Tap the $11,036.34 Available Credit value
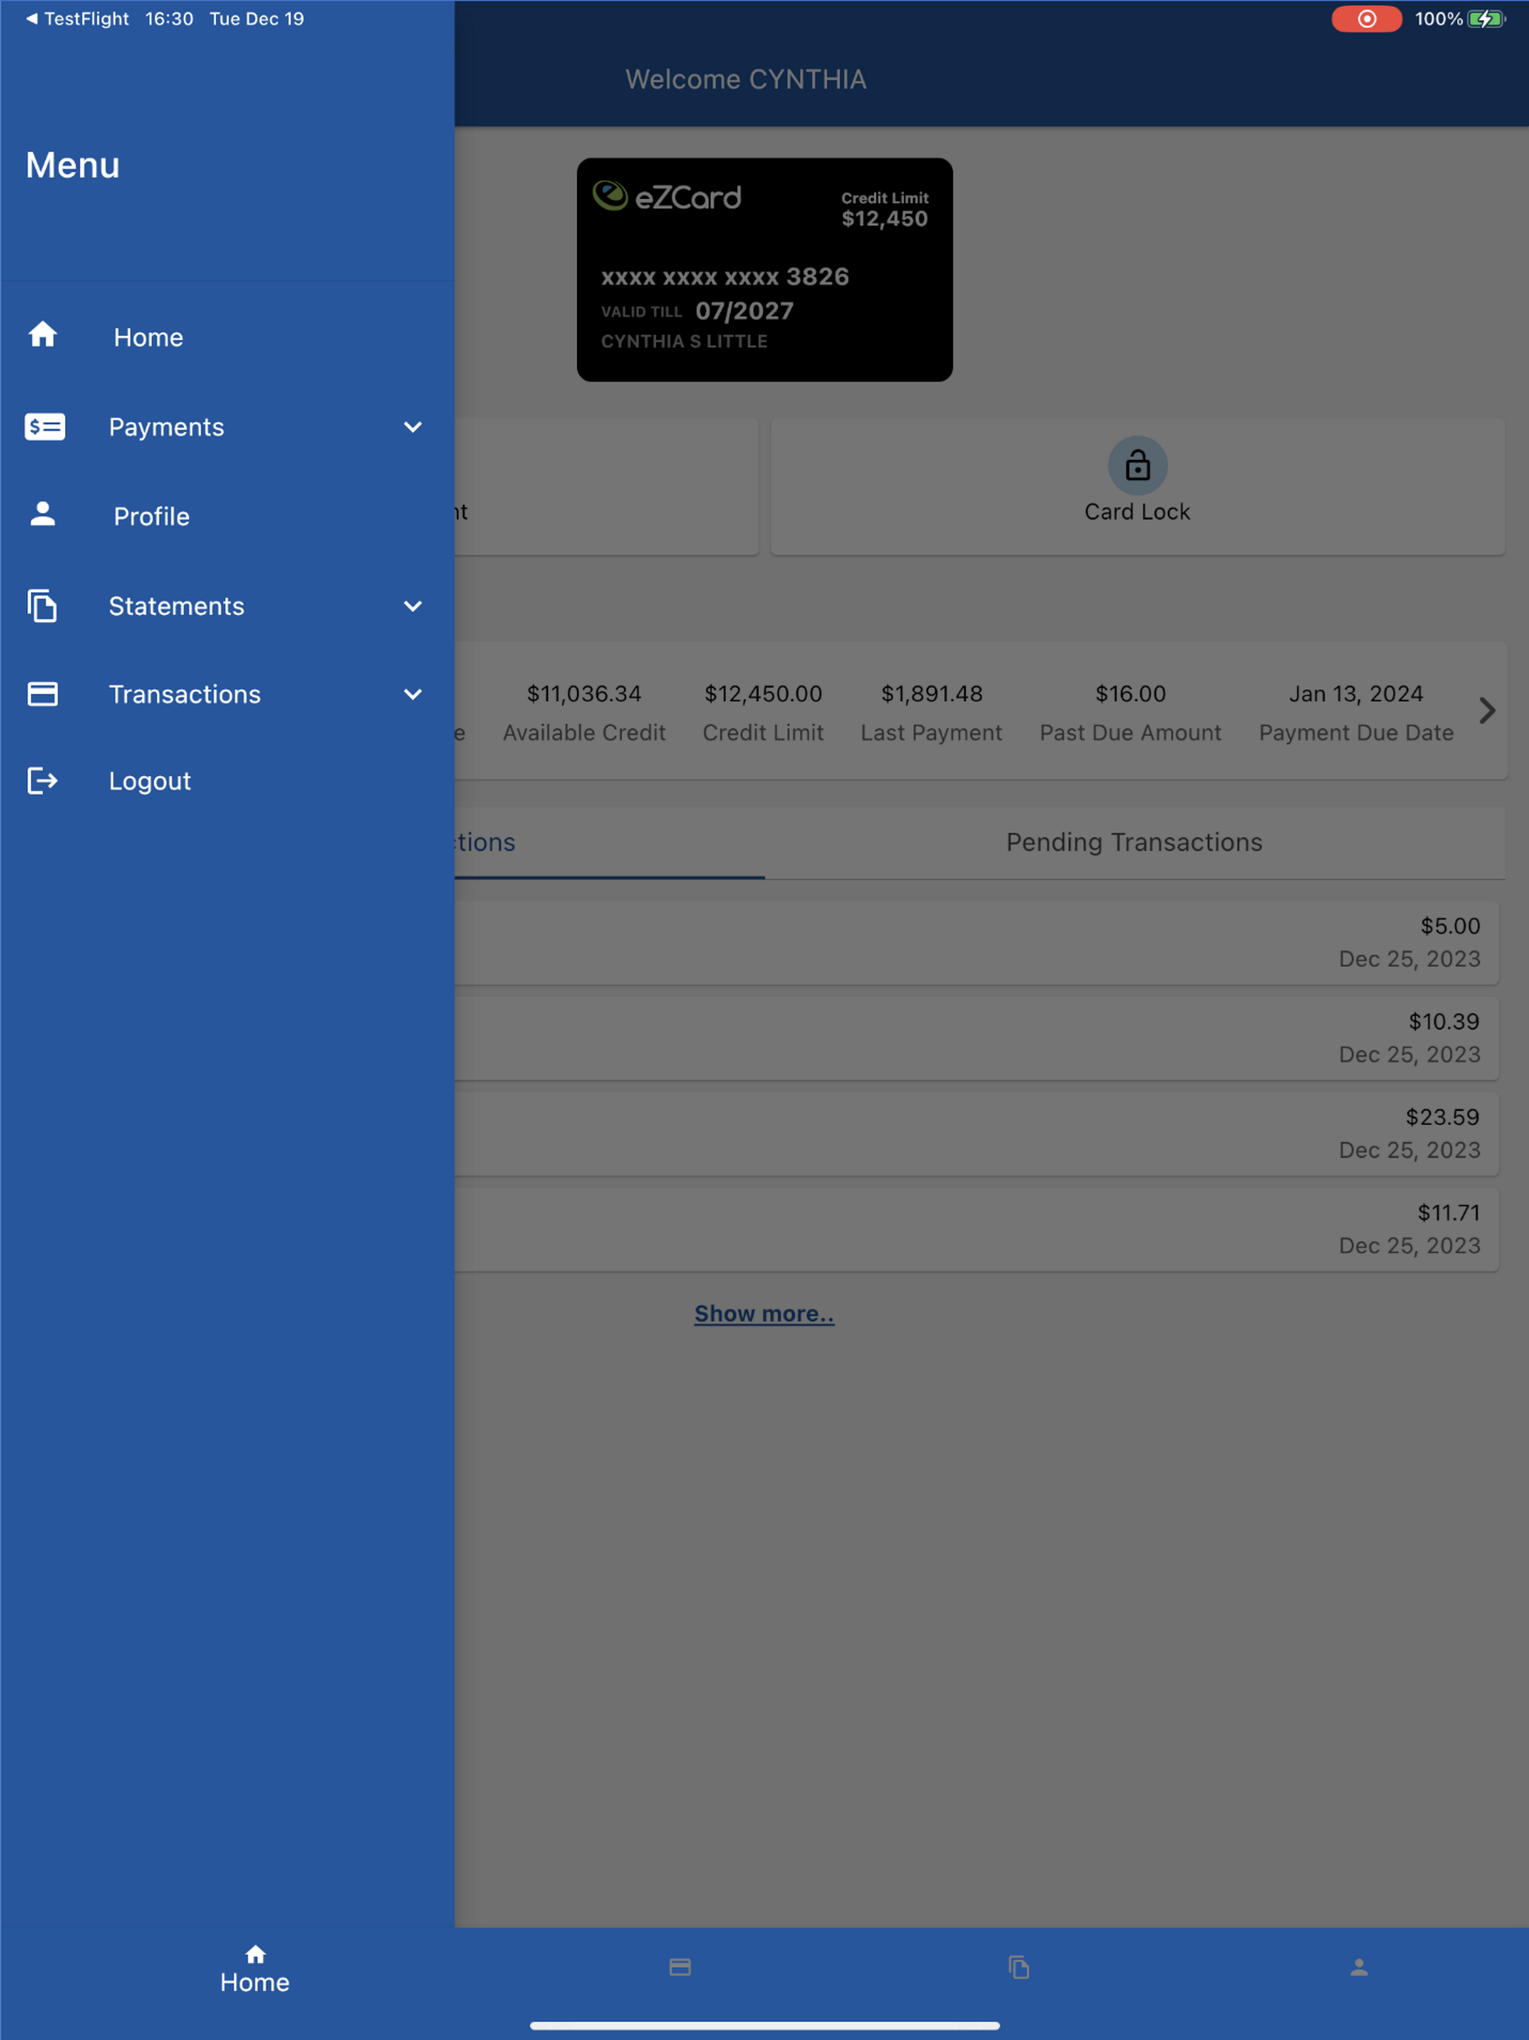The width and height of the screenshot is (1529, 2040). point(584,694)
